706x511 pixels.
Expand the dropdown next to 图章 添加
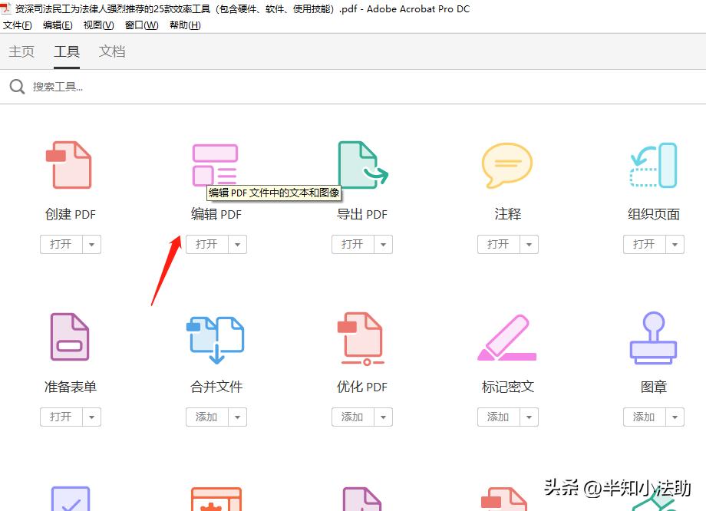tap(675, 417)
